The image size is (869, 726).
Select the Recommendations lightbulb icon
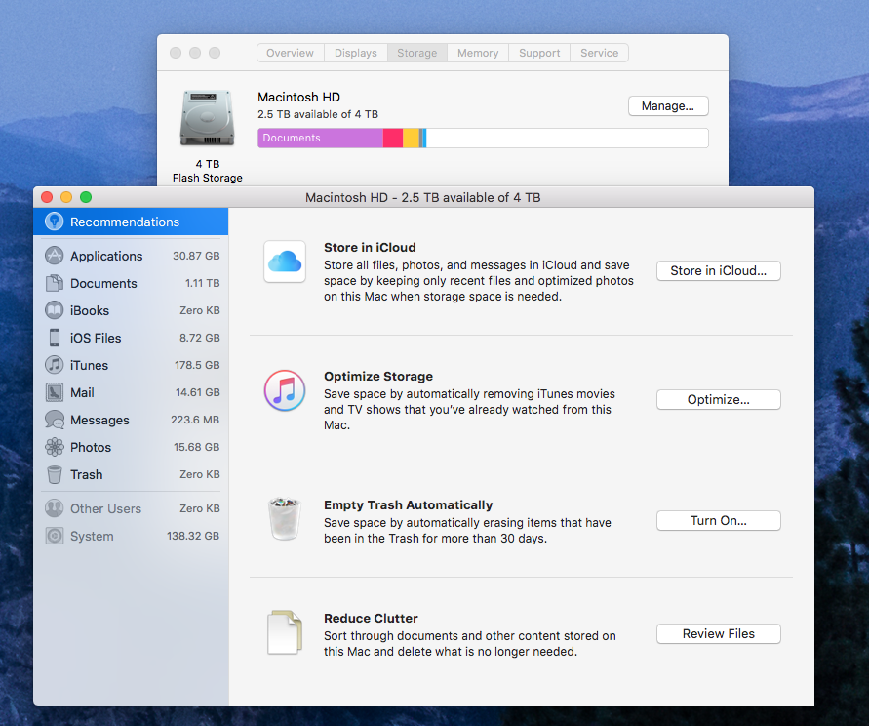54,222
